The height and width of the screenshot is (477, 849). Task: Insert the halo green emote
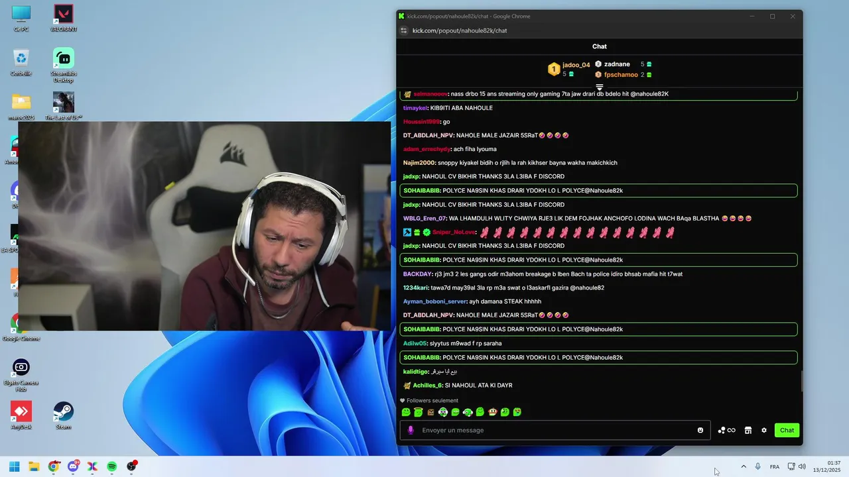[419, 412]
